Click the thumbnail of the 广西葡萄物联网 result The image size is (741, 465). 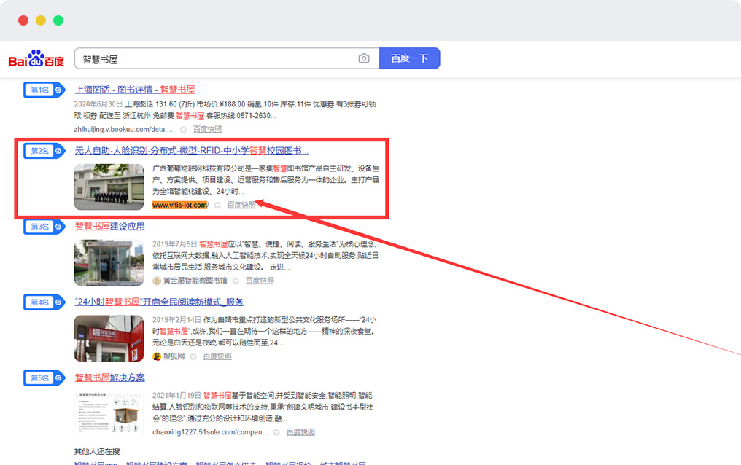(x=109, y=187)
